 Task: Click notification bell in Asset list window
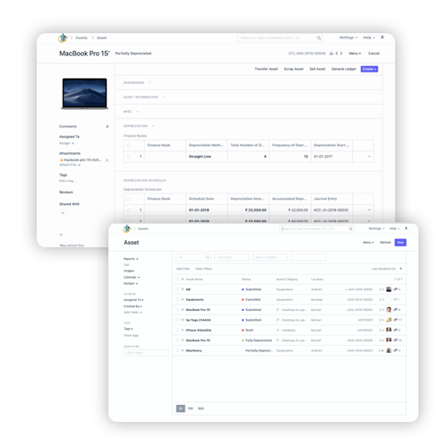coord(406,228)
